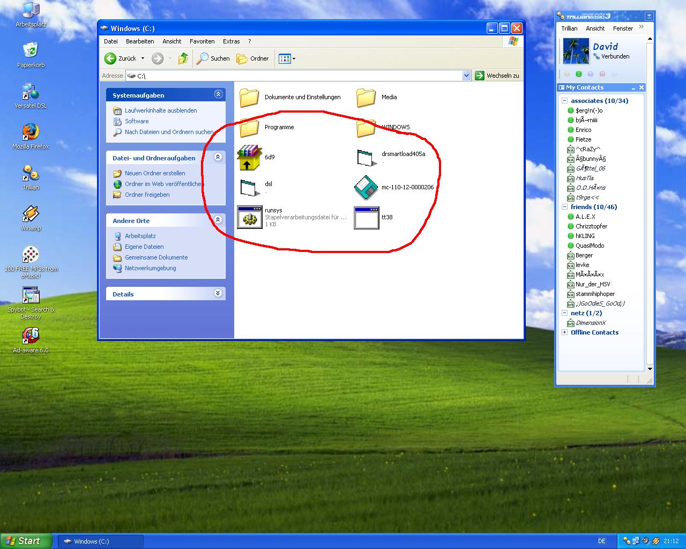Viewport: 686px width, 549px height.
Task: Collapse the associates contact group
Action: [564, 101]
